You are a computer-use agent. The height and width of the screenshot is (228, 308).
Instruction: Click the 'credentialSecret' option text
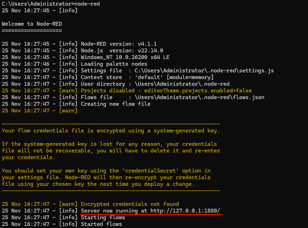[x=150, y=171]
